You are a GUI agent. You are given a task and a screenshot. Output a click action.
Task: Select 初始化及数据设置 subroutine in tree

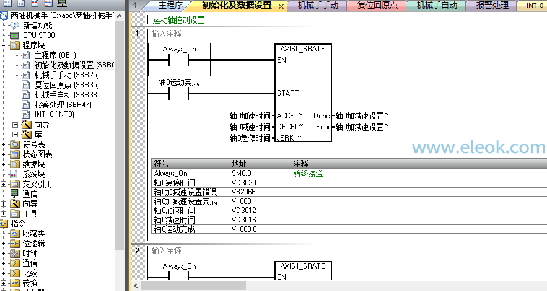click(x=74, y=65)
